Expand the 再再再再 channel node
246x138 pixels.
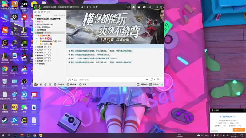pos(36,61)
